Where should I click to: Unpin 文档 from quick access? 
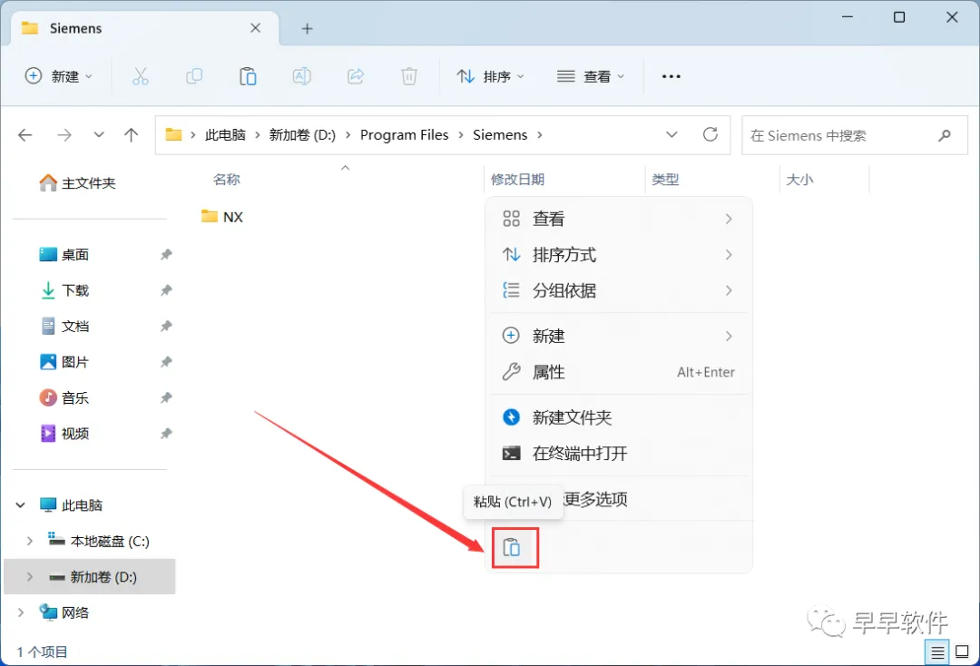[x=166, y=326]
